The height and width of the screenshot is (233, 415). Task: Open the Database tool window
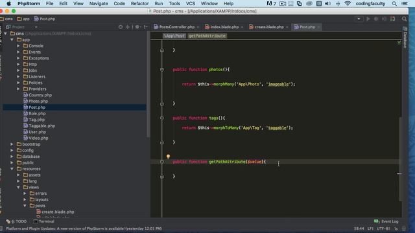click(405, 38)
